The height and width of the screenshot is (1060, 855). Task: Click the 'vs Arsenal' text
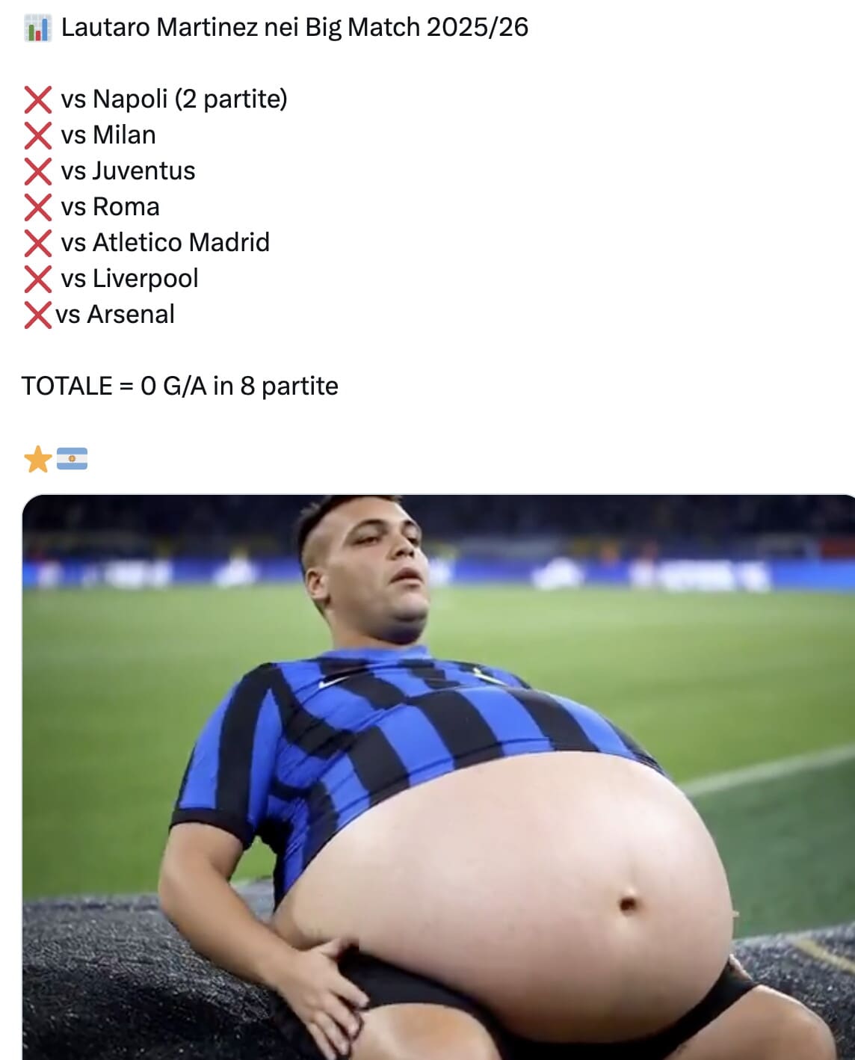coord(115,314)
